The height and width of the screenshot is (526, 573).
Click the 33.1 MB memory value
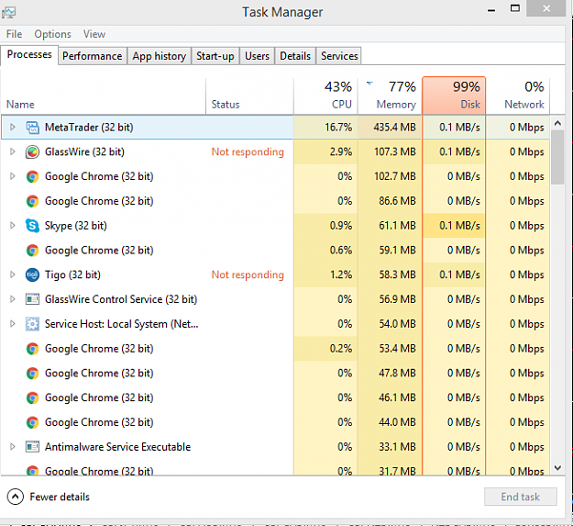[397, 447]
